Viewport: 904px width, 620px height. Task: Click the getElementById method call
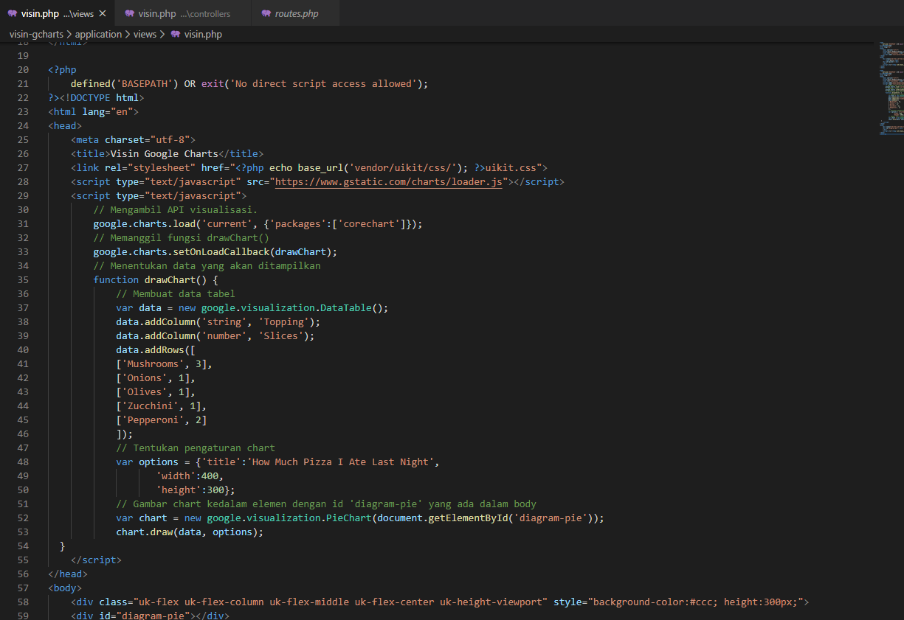468,518
